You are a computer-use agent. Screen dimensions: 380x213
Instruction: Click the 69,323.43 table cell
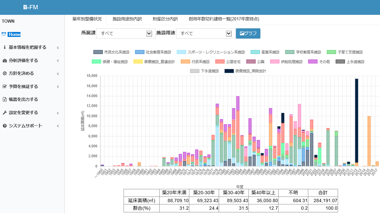coord(204,200)
